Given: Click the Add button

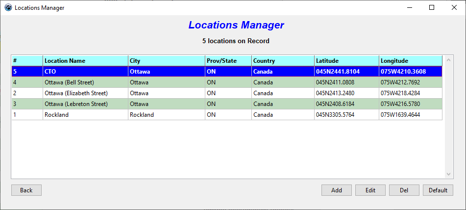Looking at the screenshot, I should [x=336, y=190].
